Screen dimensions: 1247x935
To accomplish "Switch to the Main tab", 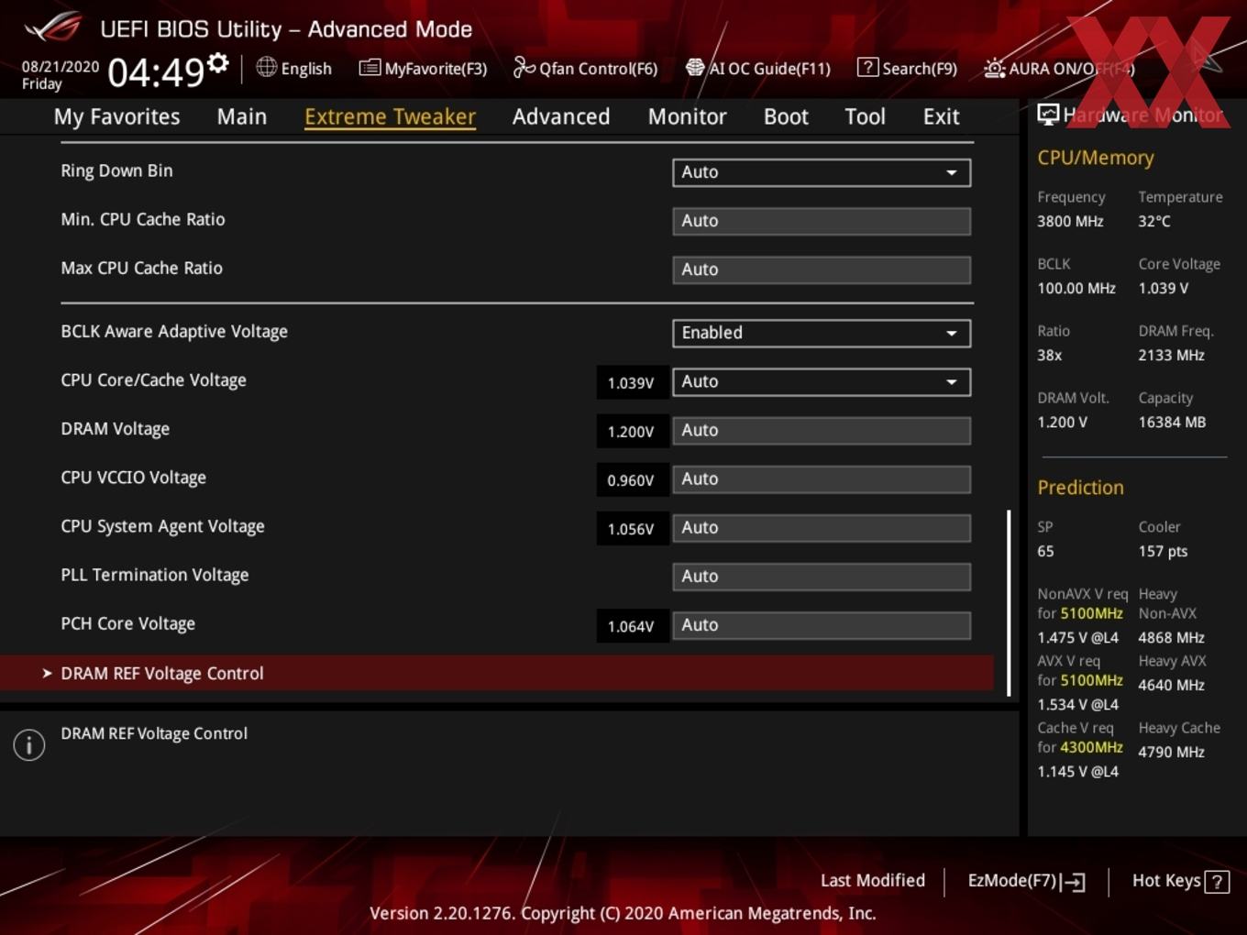I will 242,116.
